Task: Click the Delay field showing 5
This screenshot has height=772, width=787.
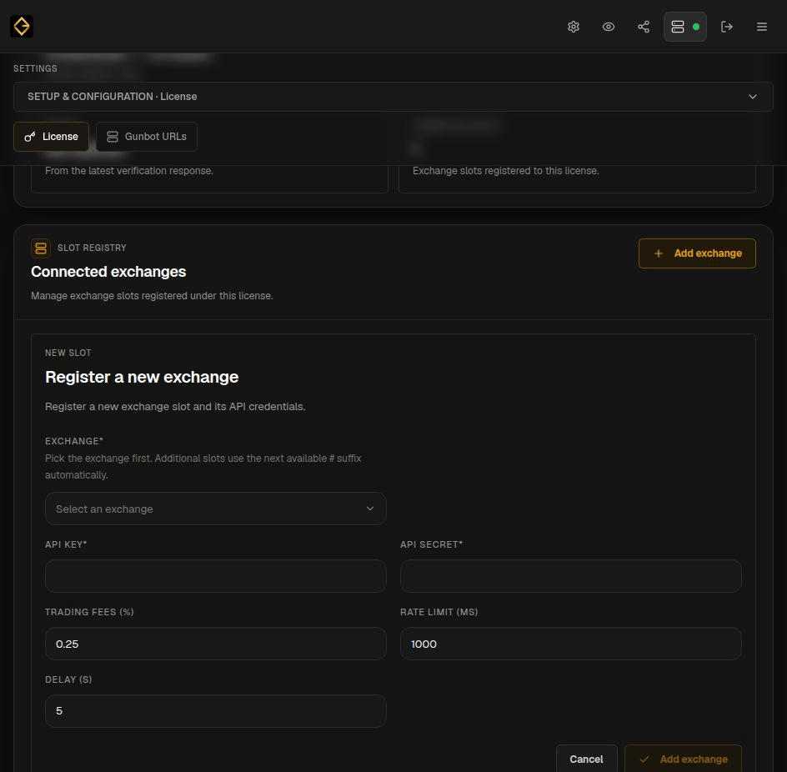Action: tap(216, 711)
